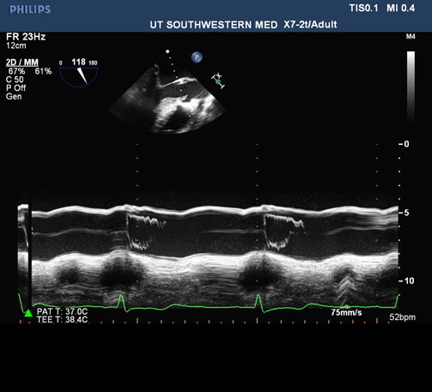Click the M4 grayscale map label
Screen dimensions: 432x392
(x=411, y=37)
